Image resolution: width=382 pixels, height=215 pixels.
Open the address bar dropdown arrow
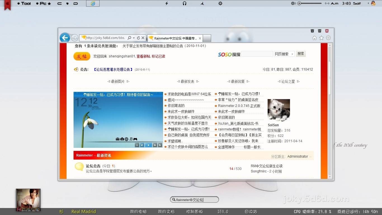click(x=134, y=38)
